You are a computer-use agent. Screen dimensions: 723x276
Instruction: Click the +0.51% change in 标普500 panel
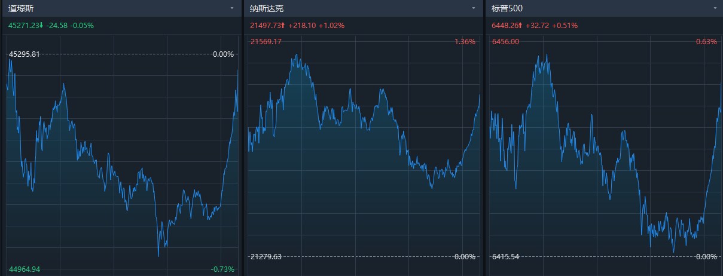click(565, 25)
